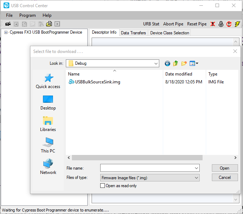Open This PC location in dialog
This screenshot has height=214, width=243.
48,145
